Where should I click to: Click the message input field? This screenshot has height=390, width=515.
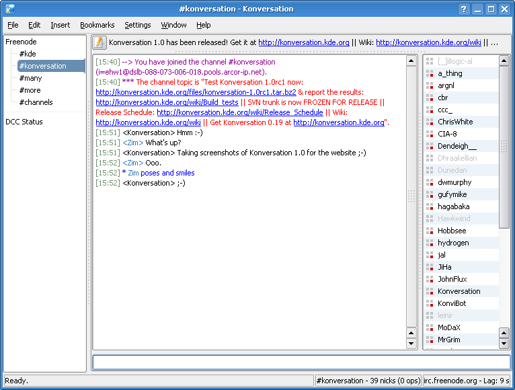(301, 362)
